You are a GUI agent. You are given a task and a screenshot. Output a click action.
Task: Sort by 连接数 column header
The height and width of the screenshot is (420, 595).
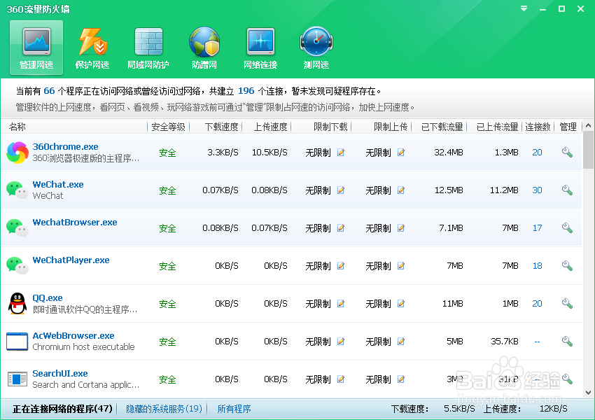[x=538, y=127]
